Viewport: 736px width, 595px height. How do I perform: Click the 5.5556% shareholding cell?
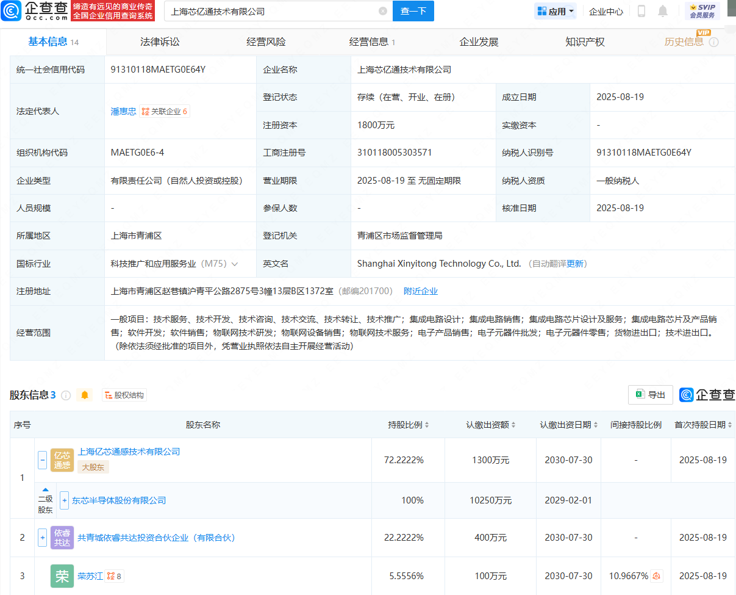[x=407, y=576]
